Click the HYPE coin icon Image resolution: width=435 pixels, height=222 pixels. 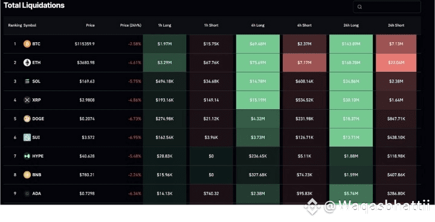[27, 156]
